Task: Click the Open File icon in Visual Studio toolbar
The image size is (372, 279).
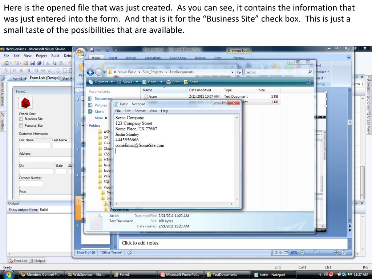Action: (26, 63)
